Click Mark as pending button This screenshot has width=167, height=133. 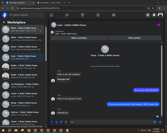click(79, 38)
